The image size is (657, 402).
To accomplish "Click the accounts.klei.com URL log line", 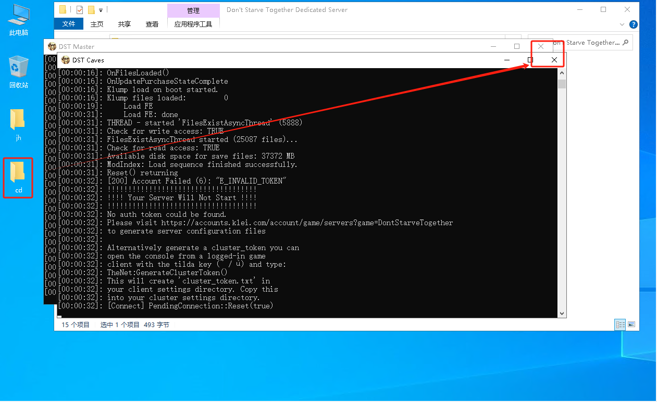I will click(255, 223).
